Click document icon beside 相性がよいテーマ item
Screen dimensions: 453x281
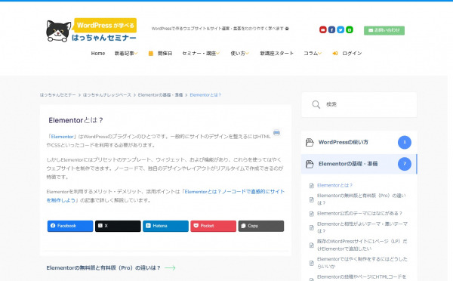point(311,228)
